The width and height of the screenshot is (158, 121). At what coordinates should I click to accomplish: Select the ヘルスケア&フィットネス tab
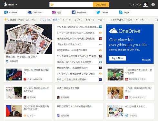120,20
